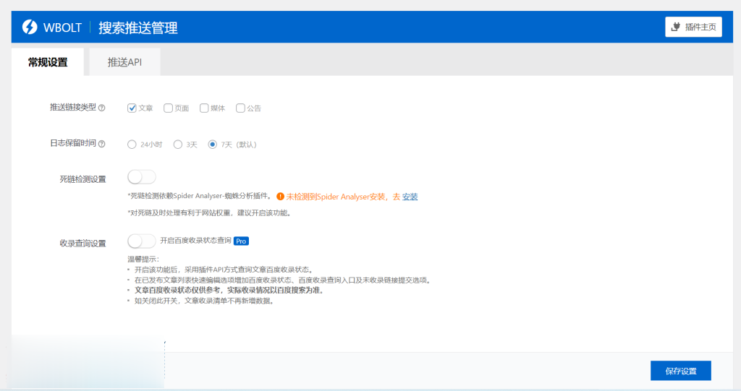Viewport: 741px width, 391px height.
Task: Open the 插件主页 button
Action: pyautogui.click(x=693, y=27)
